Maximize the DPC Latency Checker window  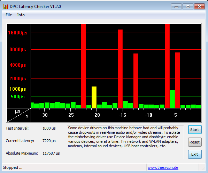[x=188, y=7]
